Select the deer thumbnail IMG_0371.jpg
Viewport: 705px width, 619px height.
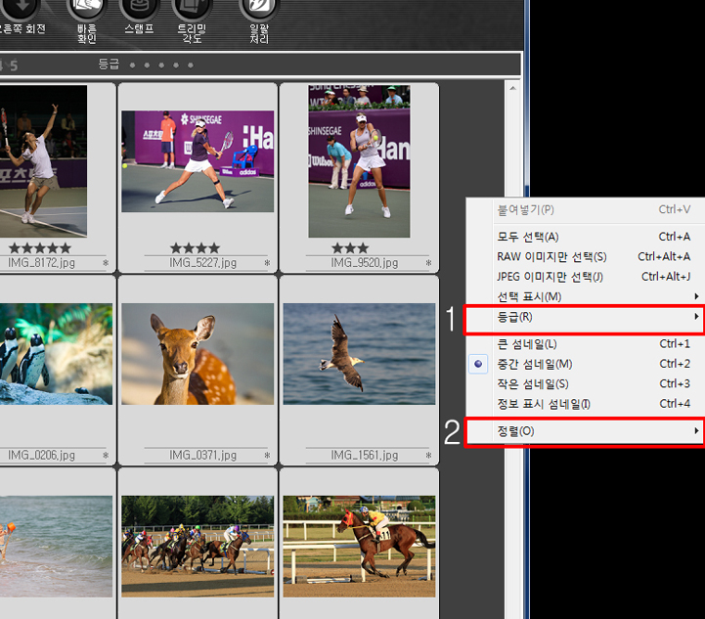point(198,354)
